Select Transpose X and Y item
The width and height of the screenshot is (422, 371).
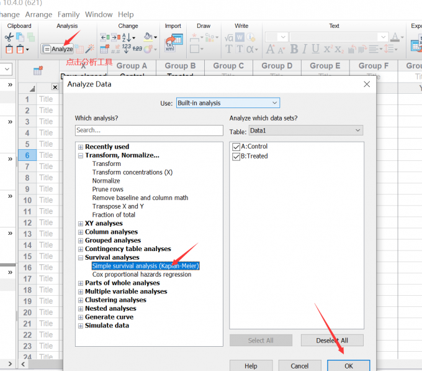tap(118, 206)
